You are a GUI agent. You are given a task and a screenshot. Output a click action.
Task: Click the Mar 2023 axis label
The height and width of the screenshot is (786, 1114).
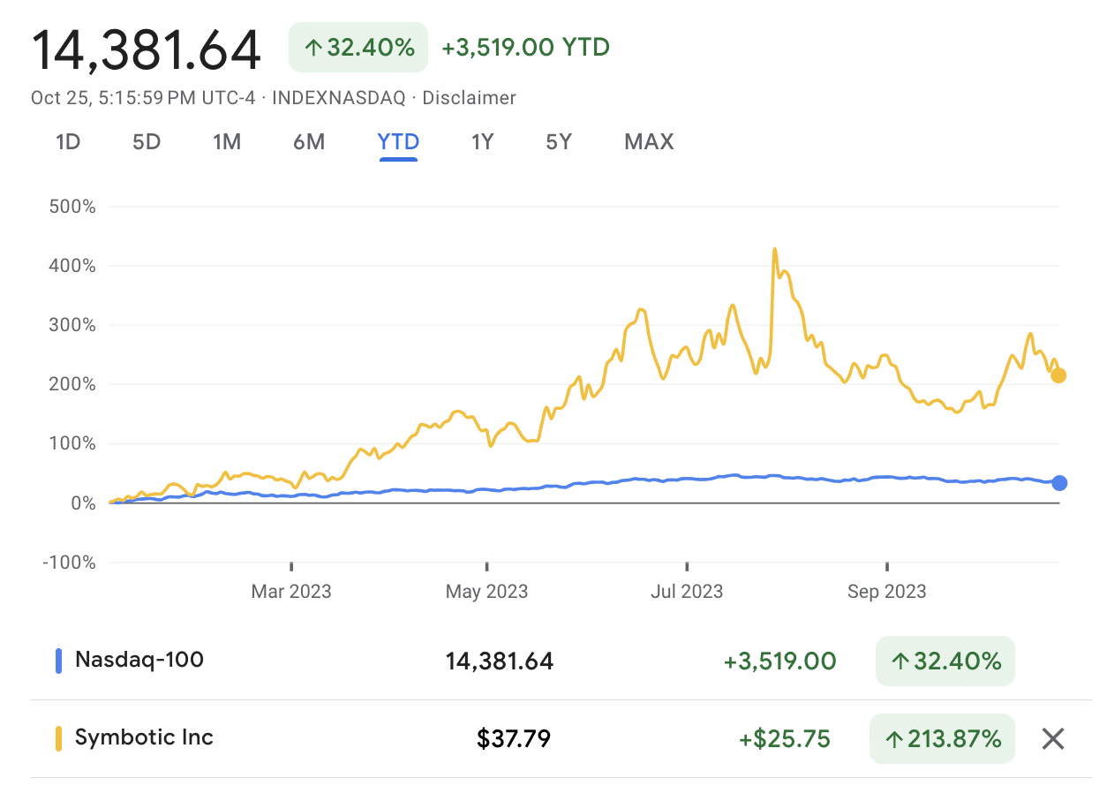(x=291, y=592)
